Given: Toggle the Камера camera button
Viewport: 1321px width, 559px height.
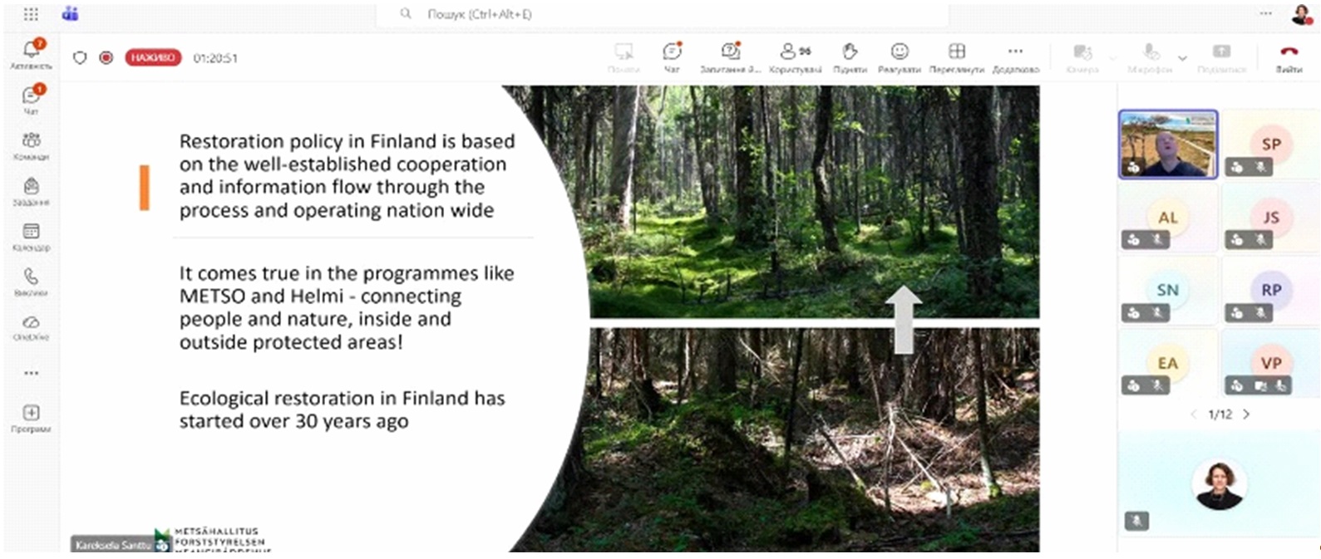Looking at the screenshot, I should coord(1082,57).
